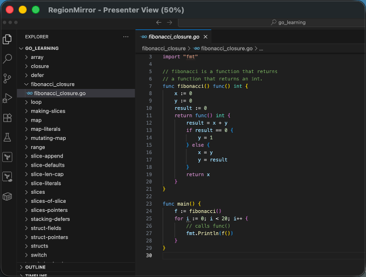
Task: Select the fibonacci_closure.go tab
Action: [x=173, y=37]
